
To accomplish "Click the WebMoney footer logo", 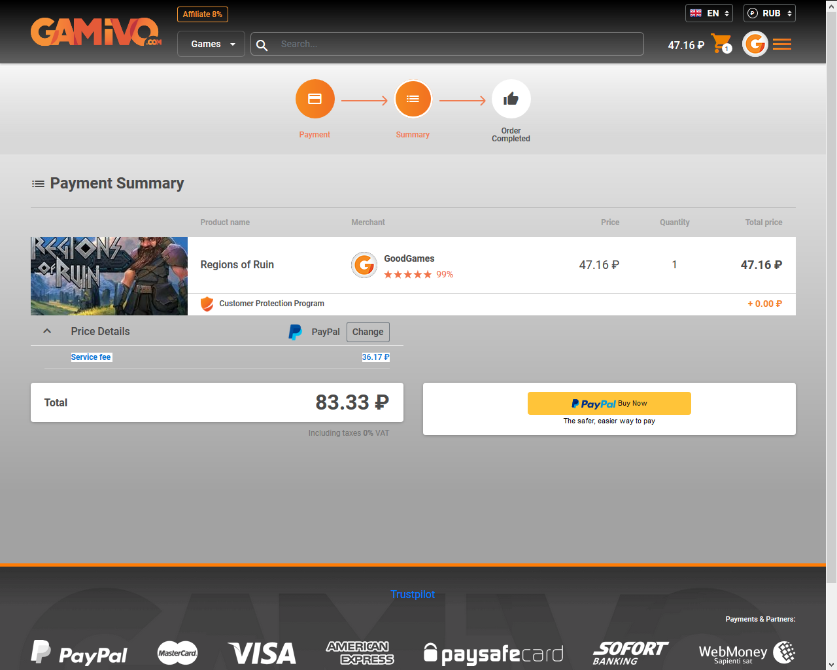I will click(747, 653).
